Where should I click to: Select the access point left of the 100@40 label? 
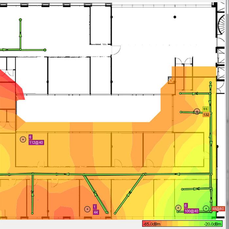(x=178, y=208)
